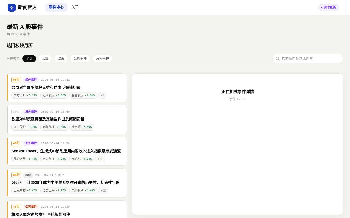The width and height of the screenshot is (350, 218).
Task: Click the search magnifier icon
Action: 278,59
